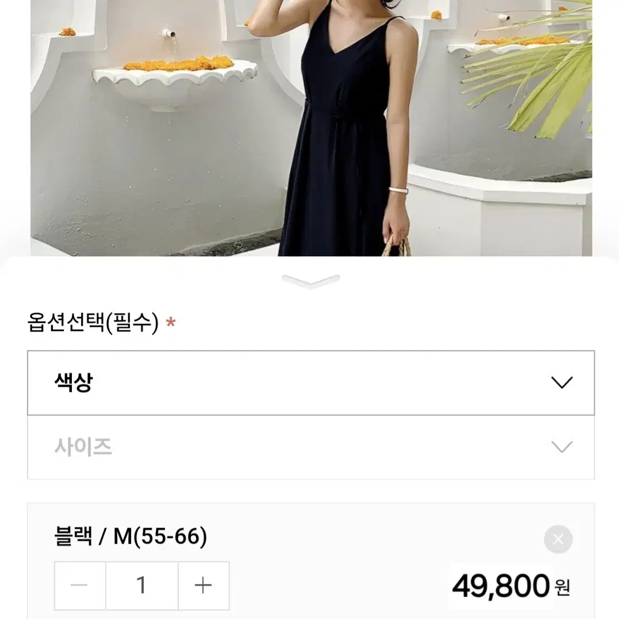Select the 49,800 price amount

501,586
